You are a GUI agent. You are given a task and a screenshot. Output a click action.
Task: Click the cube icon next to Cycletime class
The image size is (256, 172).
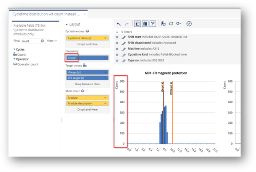click(87, 31)
